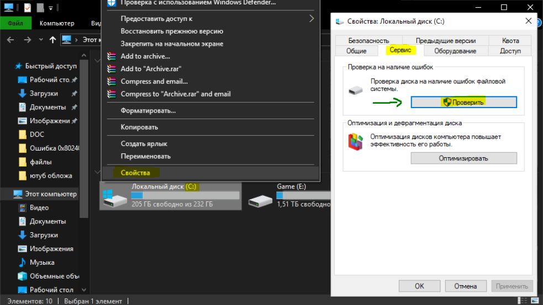Click the C: drive free space usage bar
Viewport: 543px width, 305px height.
[x=185, y=195]
